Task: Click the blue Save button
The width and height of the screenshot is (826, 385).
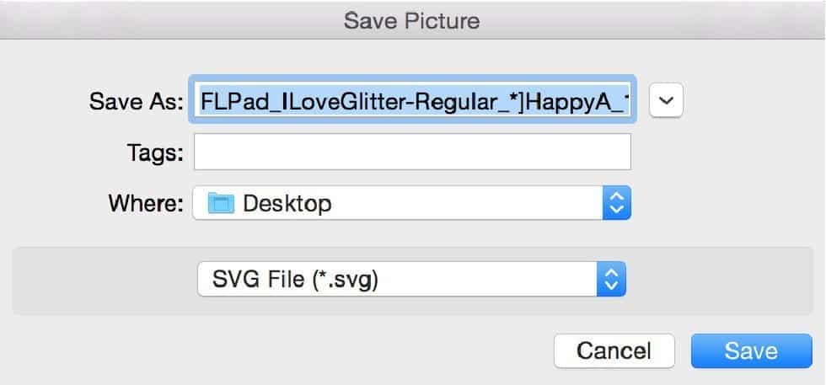Action: pyautogui.click(x=751, y=350)
